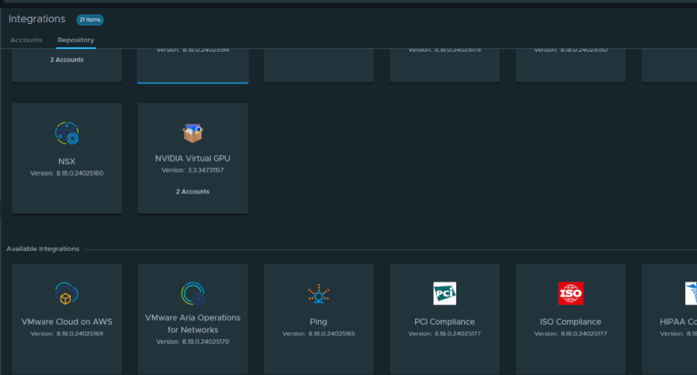Click the Aria Operations for Networks icon
This screenshot has height=375, width=697.
(193, 293)
